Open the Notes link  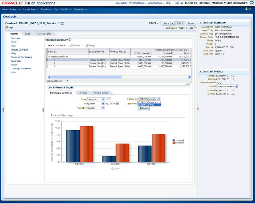13,73
